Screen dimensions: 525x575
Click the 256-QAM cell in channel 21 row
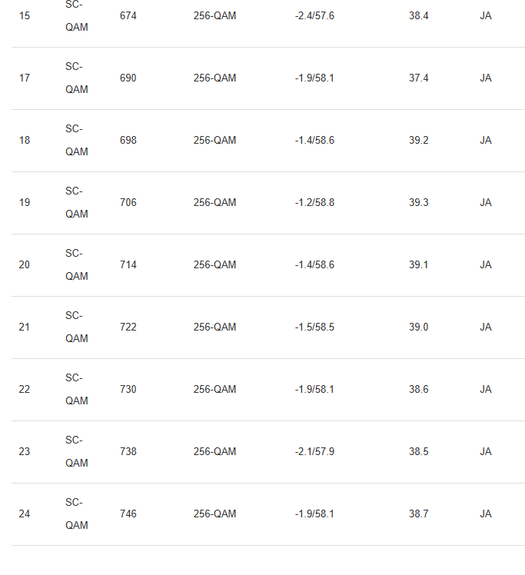coord(214,327)
